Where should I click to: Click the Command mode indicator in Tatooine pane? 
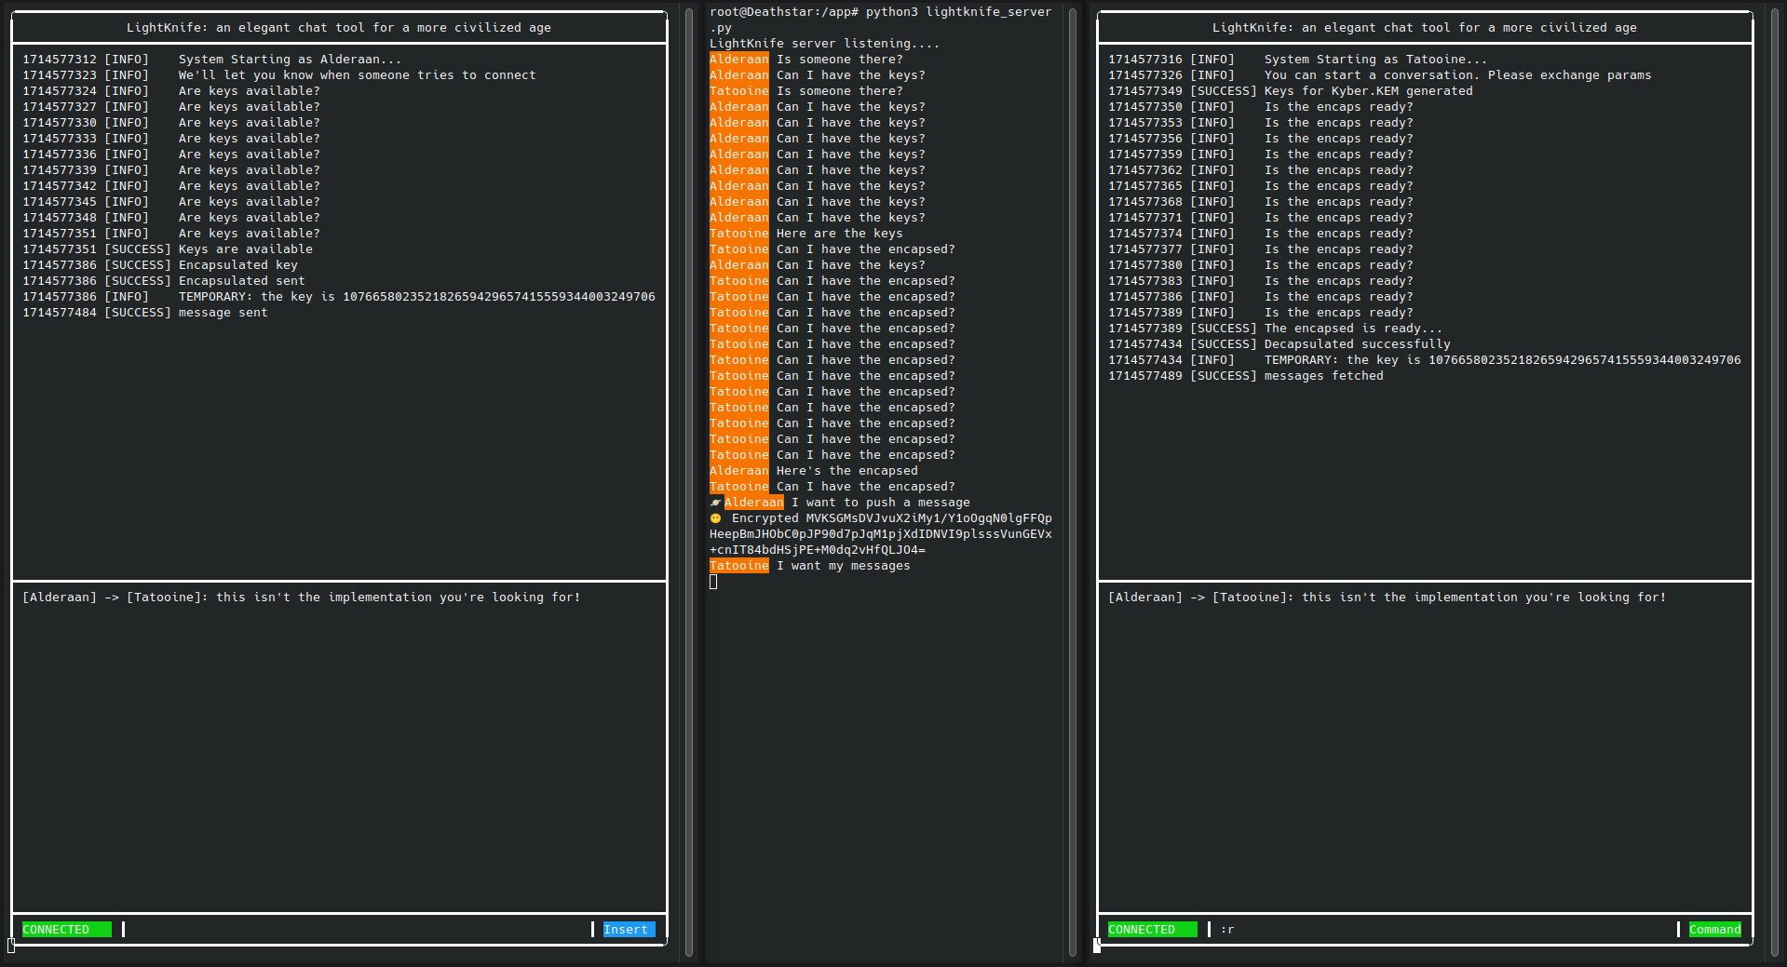pos(1714,929)
